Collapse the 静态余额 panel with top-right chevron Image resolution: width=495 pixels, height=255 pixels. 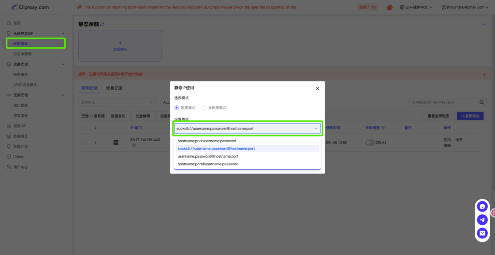tap(483, 25)
